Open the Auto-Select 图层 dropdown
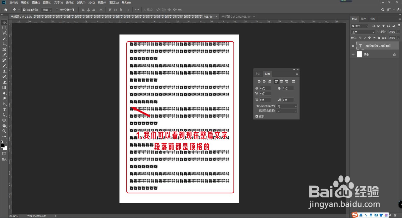 click(47, 10)
